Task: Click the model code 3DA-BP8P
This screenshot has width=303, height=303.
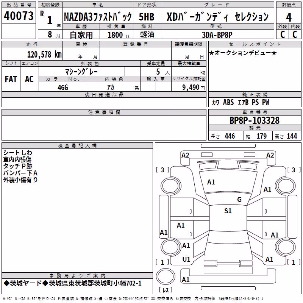Action: coord(217,35)
